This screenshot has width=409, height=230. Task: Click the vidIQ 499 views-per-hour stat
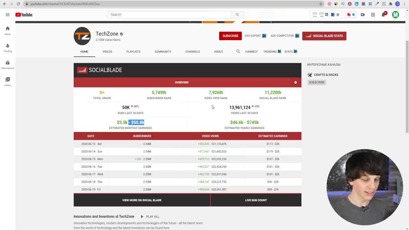click(315, 15)
